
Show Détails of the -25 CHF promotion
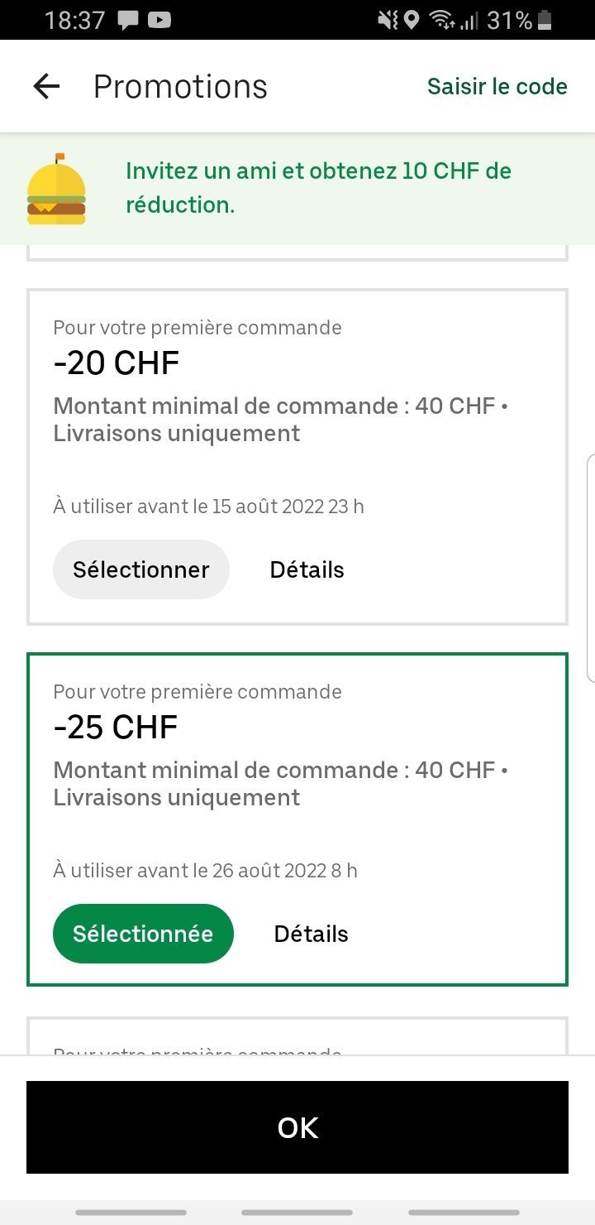(x=311, y=934)
